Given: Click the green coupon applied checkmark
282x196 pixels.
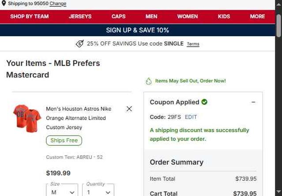Looking at the screenshot, I should 204,102.
